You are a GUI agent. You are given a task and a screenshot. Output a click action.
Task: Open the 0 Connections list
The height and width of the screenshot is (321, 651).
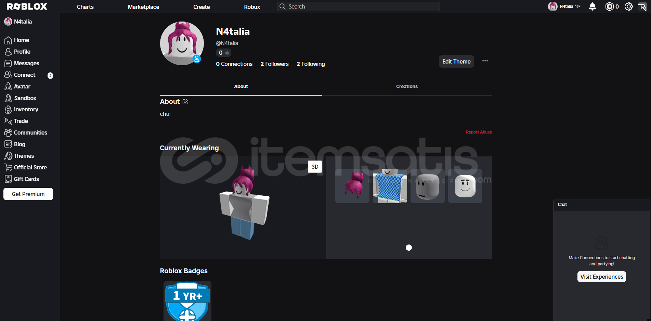tap(234, 64)
